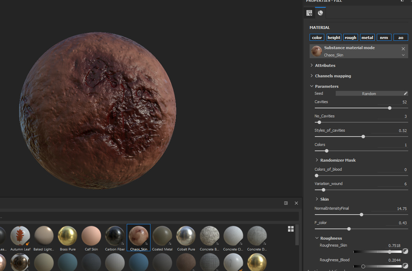Expand the Attributes section
Screen dimensions: 412x271
click(x=325, y=65)
